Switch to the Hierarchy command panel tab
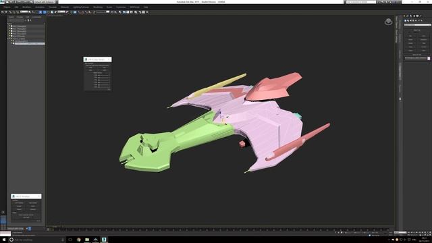 point(411,16)
